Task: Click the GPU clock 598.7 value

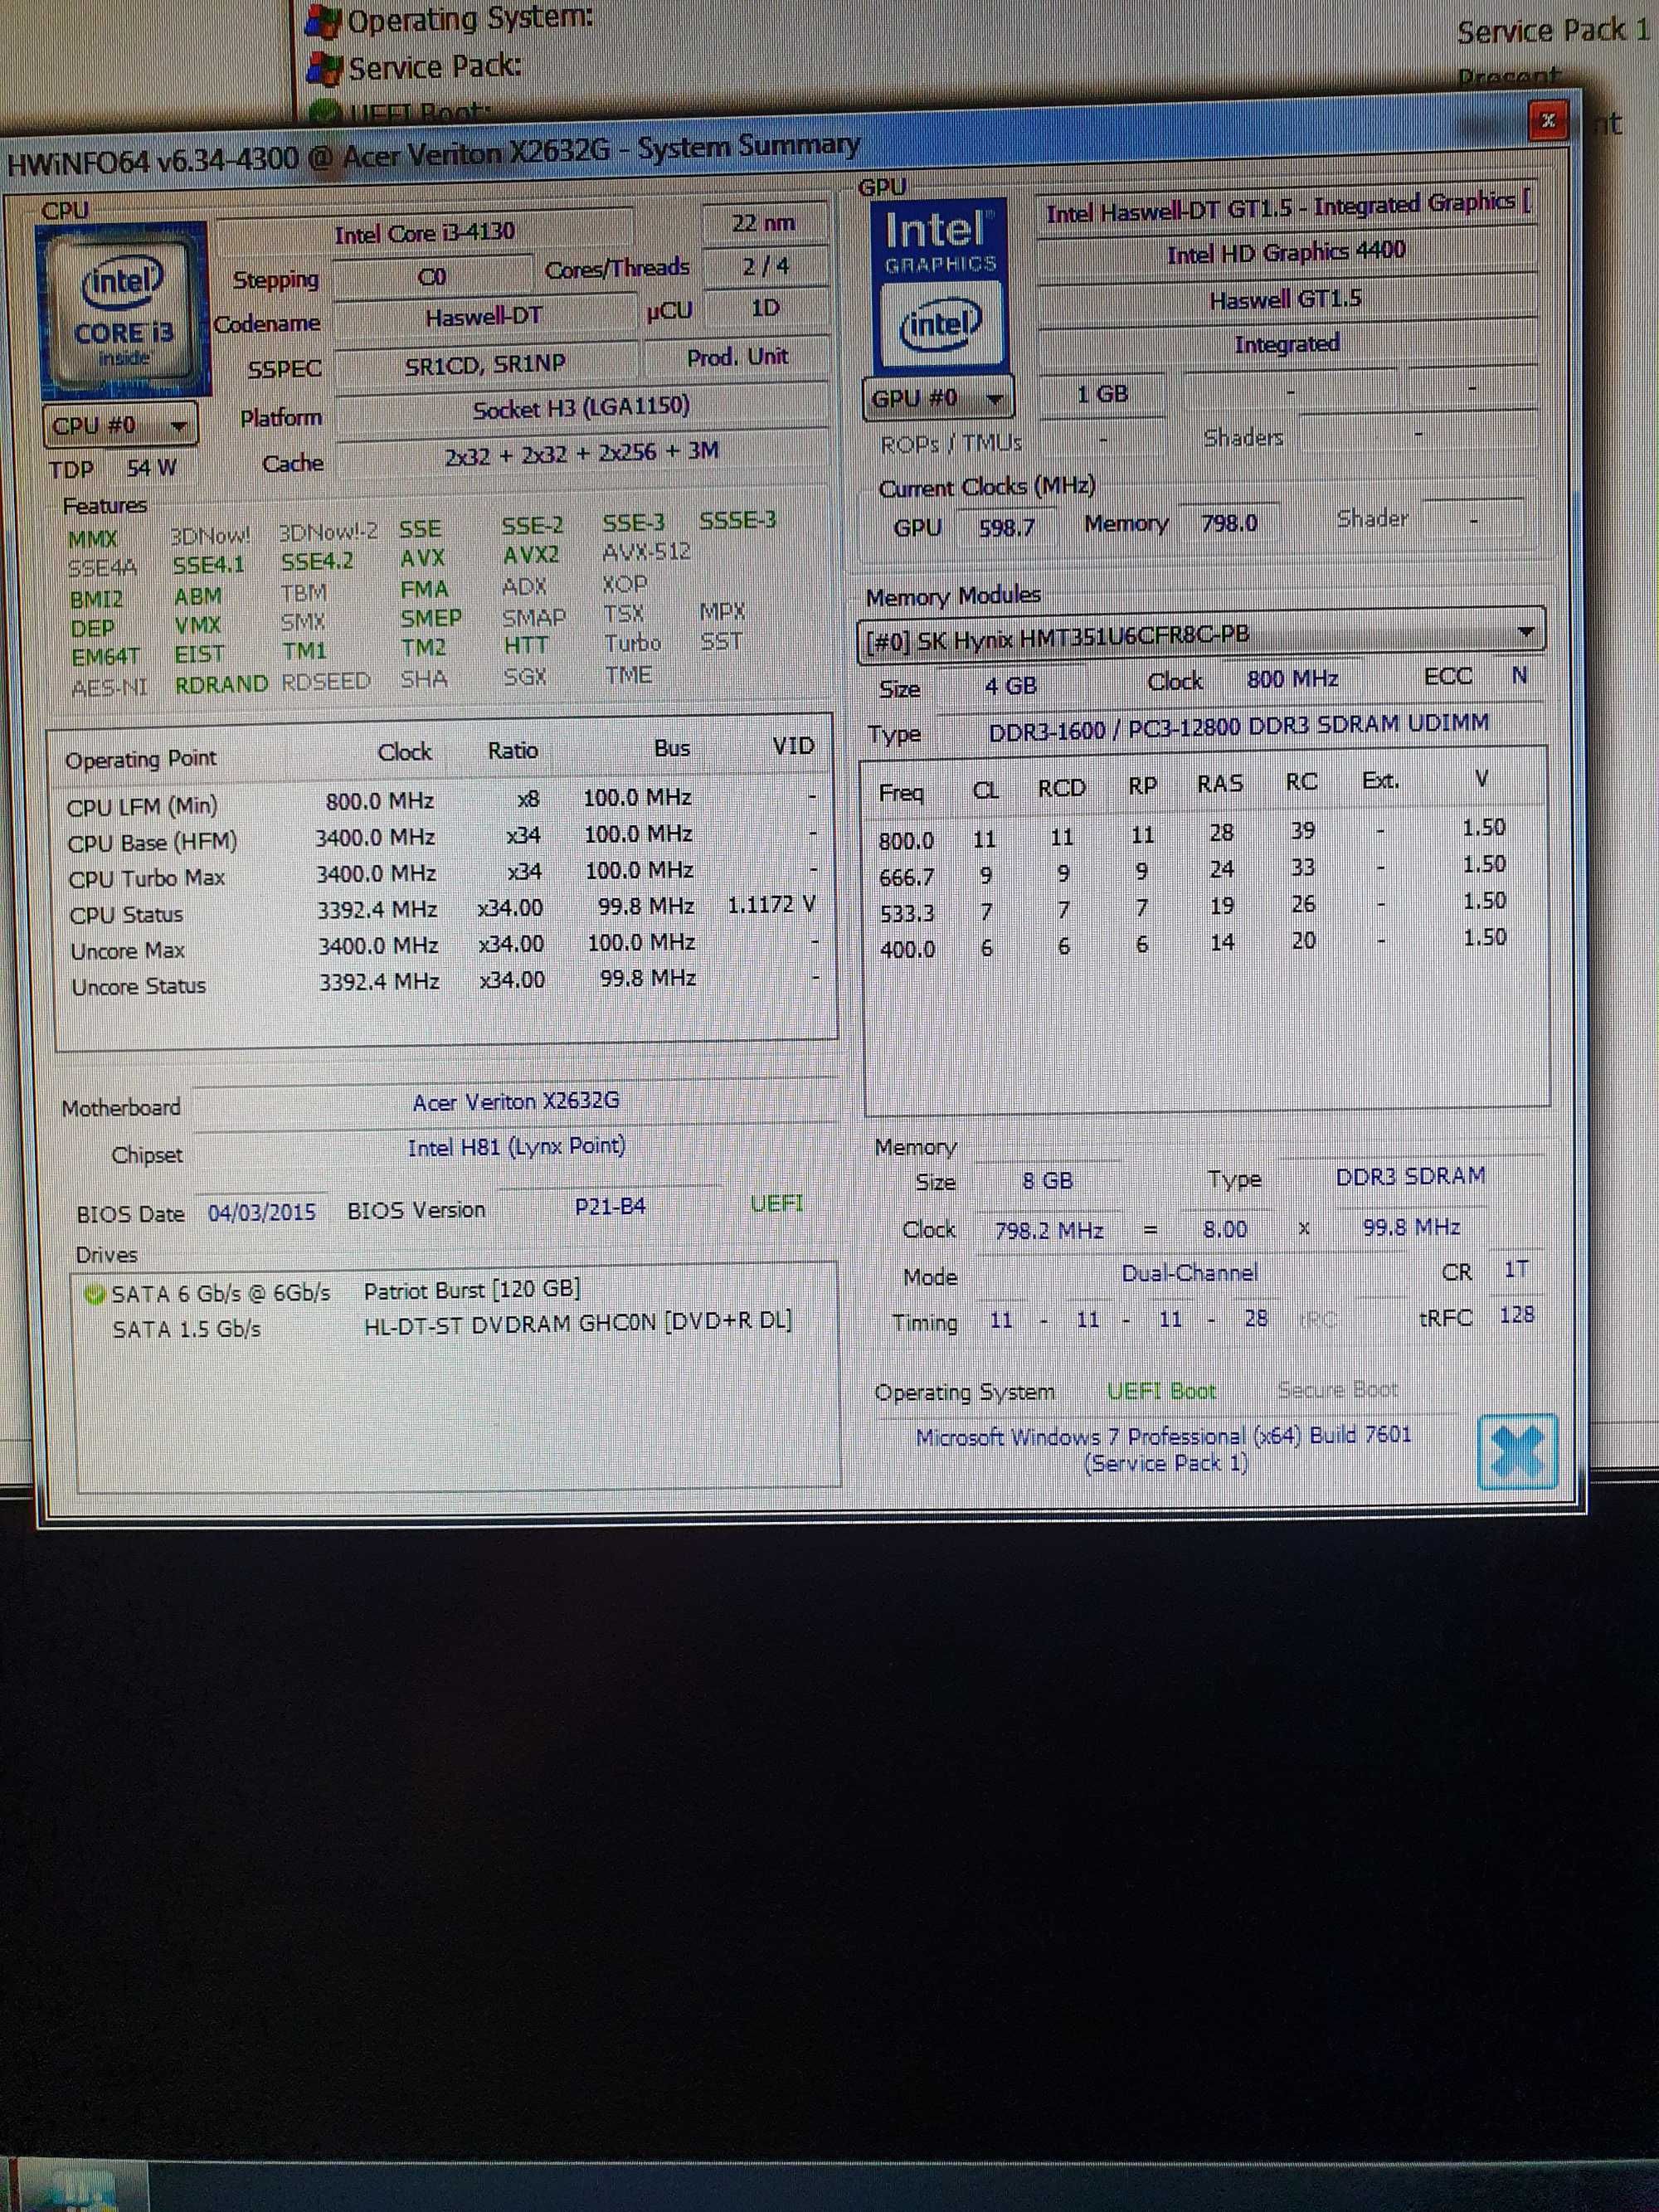Action: pyautogui.click(x=1007, y=527)
